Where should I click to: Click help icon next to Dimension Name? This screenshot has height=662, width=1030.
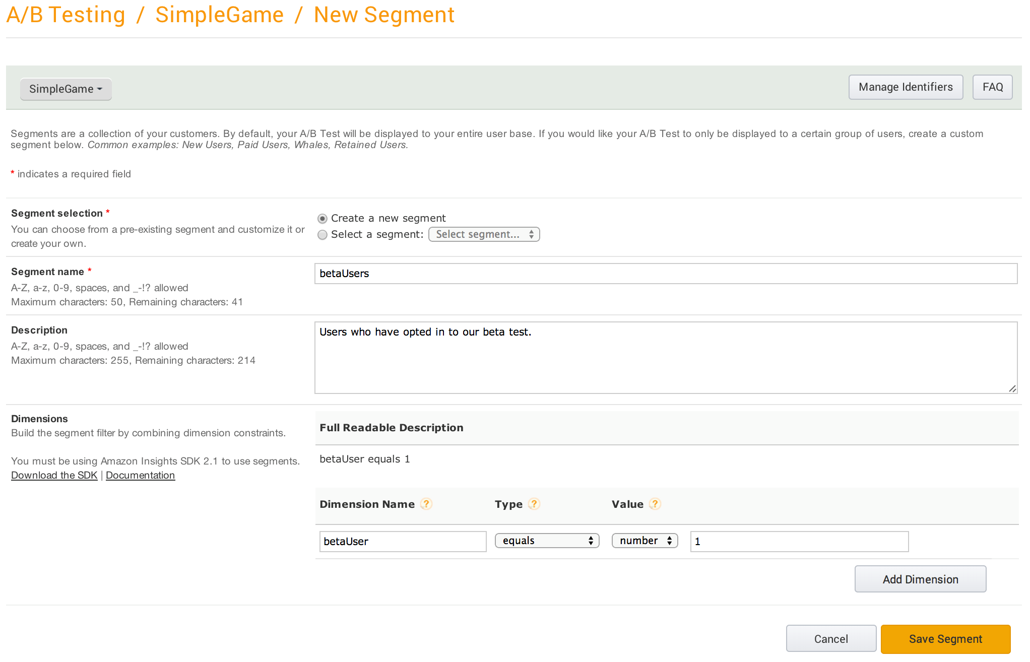tap(426, 504)
